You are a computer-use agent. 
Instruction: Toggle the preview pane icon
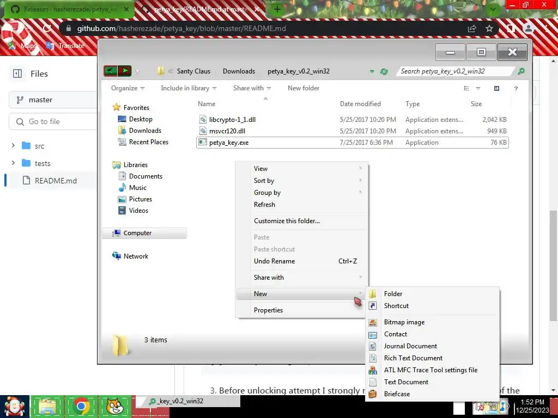coord(496,88)
